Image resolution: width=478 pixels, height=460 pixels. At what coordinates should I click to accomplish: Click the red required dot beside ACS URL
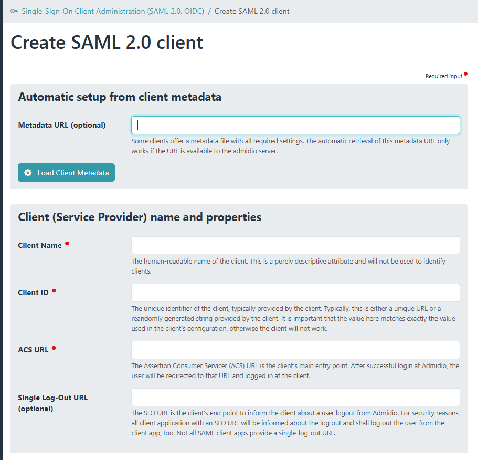(x=54, y=348)
